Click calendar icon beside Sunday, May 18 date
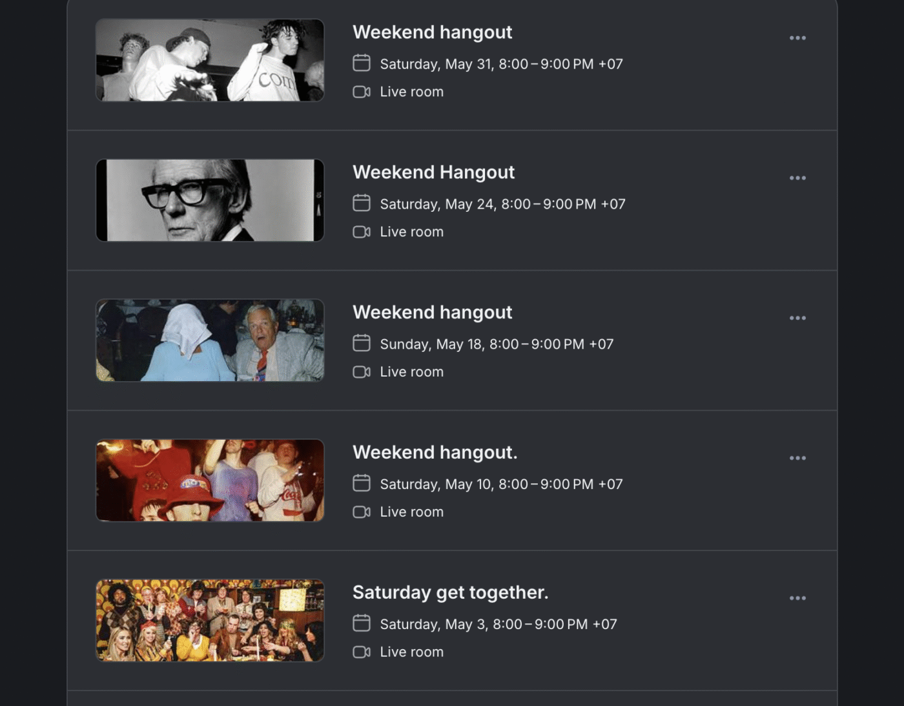This screenshot has width=904, height=706. 362,343
